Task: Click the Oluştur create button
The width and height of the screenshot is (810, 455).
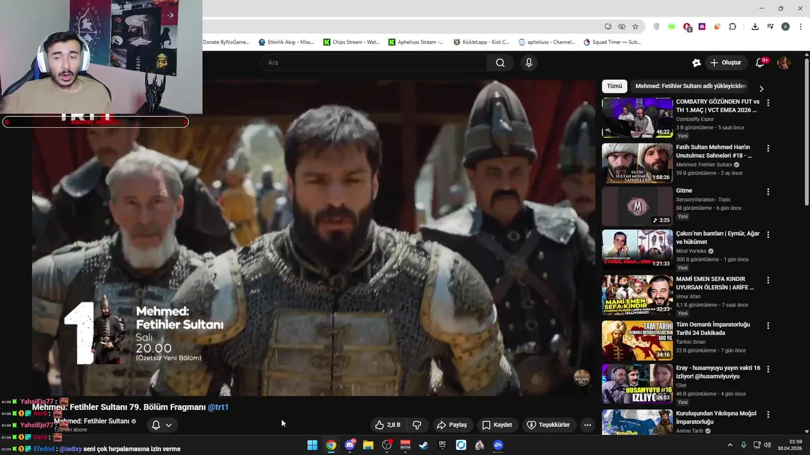Action: [725, 63]
